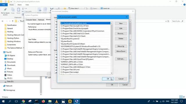Click Copy icon in Explorer ribbon
Screen dimensions: 186x104
point(13,11)
